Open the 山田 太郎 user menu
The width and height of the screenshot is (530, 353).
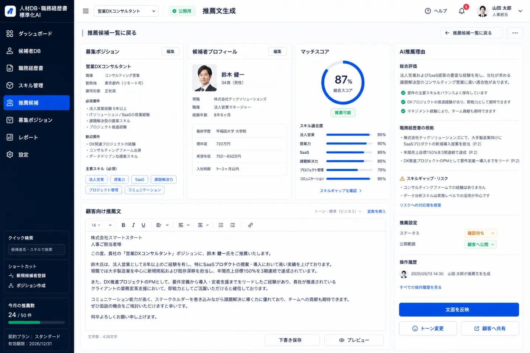(499, 11)
